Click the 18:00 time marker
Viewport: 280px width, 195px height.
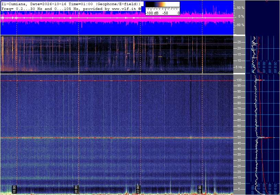(x=14, y=189)
